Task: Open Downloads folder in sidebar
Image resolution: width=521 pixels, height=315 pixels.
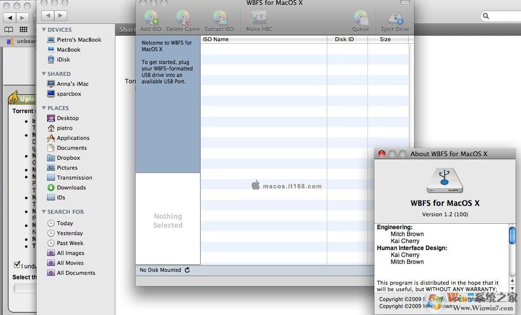Action: click(66, 188)
